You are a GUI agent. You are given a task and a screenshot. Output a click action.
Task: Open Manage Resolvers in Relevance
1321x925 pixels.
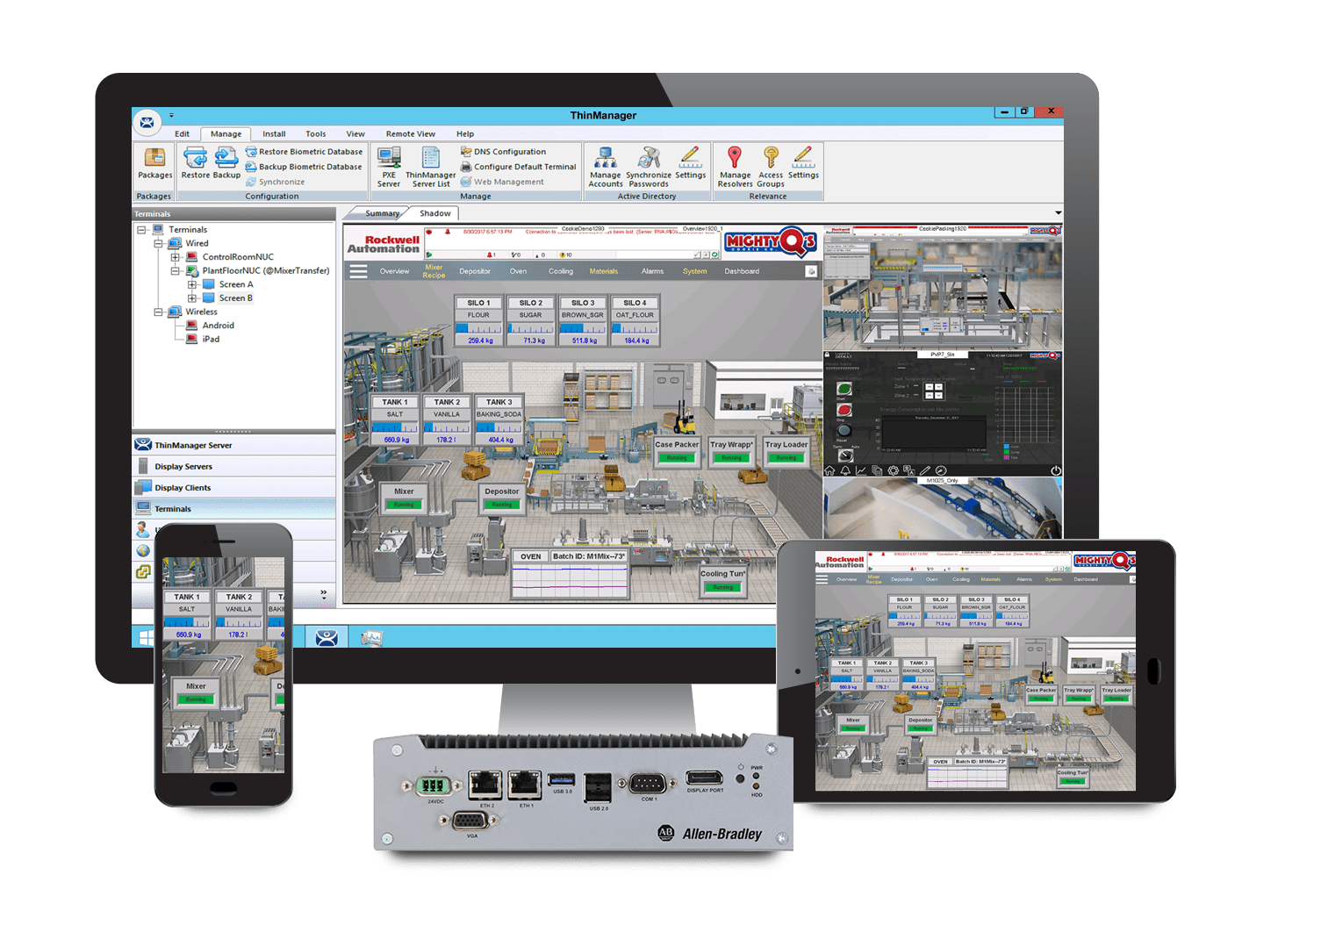tap(735, 167)
